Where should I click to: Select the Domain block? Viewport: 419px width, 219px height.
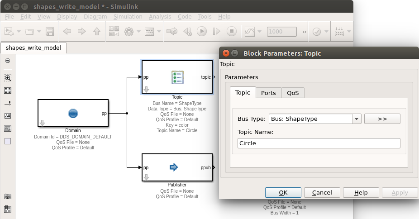point(73,113)
